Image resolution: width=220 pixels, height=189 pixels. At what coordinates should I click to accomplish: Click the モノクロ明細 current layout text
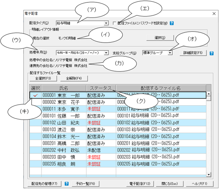[x=67, y=38]
